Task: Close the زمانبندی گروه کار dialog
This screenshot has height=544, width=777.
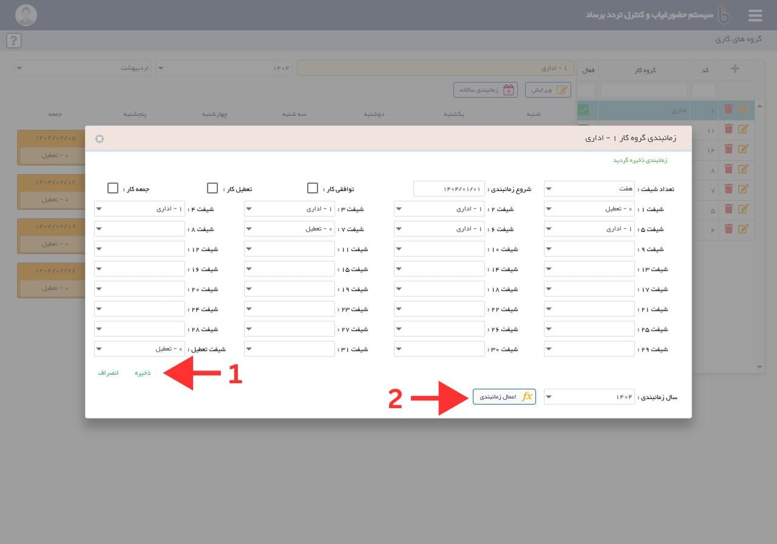Action: click(x=100, y=139)
